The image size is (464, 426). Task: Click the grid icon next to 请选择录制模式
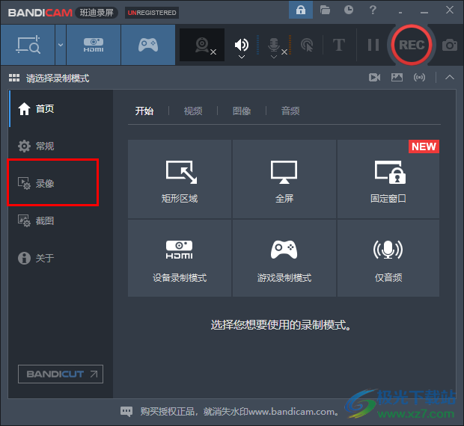click(x=14, y=78)
